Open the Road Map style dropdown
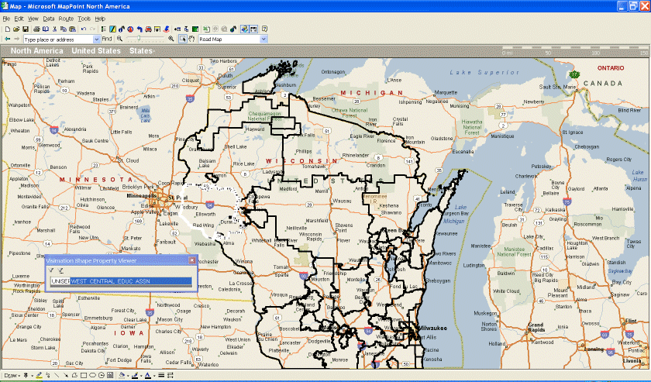651x382 pixels. (x=263, y=39)
